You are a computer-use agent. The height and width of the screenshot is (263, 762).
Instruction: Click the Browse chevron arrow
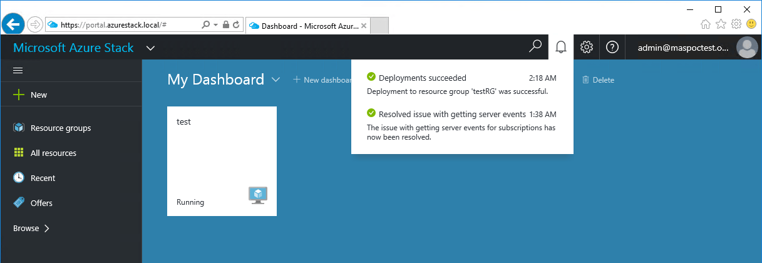tap(47, 229)
